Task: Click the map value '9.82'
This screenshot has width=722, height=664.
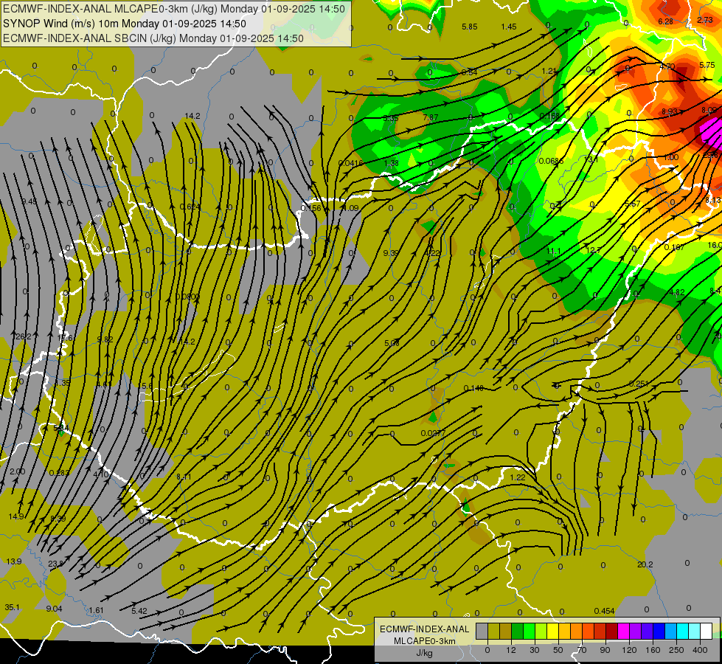Action: coord(105,339)
